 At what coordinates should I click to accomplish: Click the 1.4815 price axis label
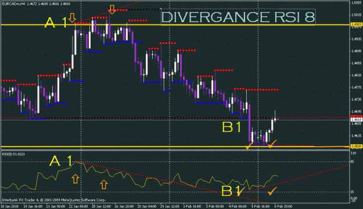coord(357,75)
